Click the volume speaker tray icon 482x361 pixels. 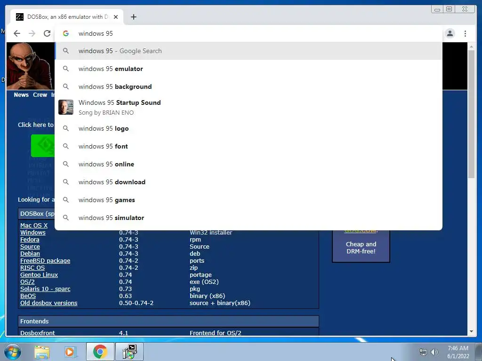(434, 352)
